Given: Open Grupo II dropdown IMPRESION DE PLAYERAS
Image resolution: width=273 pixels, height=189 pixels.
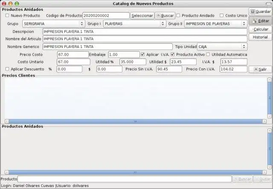Looking at the screenshot, I should pos(216,24).
